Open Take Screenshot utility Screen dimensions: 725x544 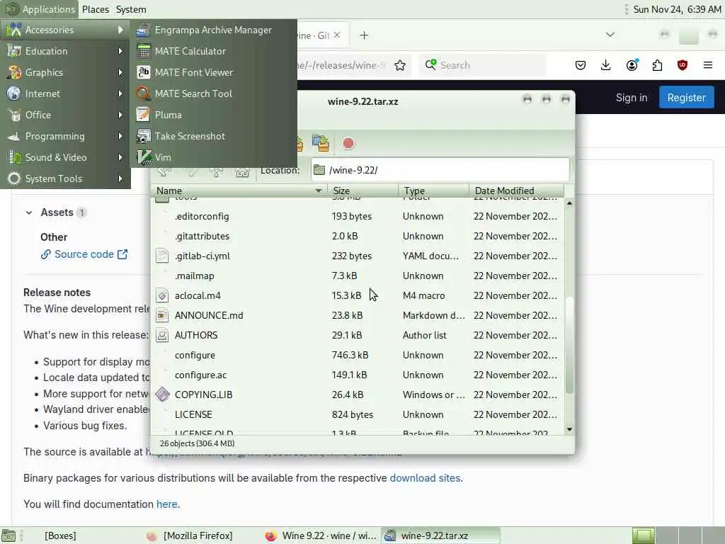[x=213, y=137]
